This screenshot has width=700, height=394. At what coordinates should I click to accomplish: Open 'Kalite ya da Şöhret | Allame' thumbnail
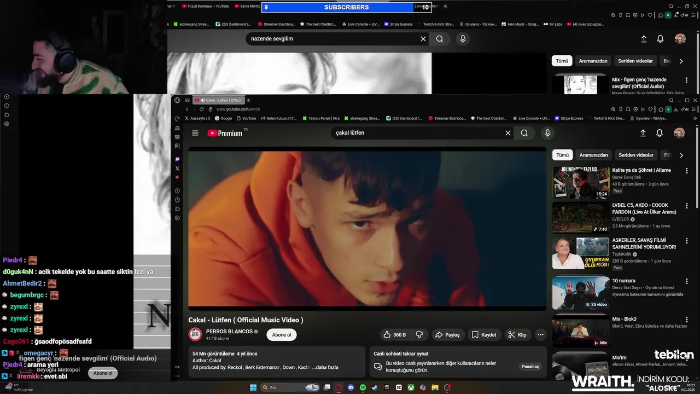pos(581,183)
